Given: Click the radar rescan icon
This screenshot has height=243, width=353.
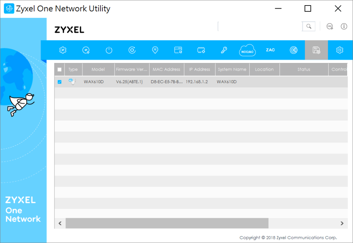Looking at the screenshot, I should point(294,50).
